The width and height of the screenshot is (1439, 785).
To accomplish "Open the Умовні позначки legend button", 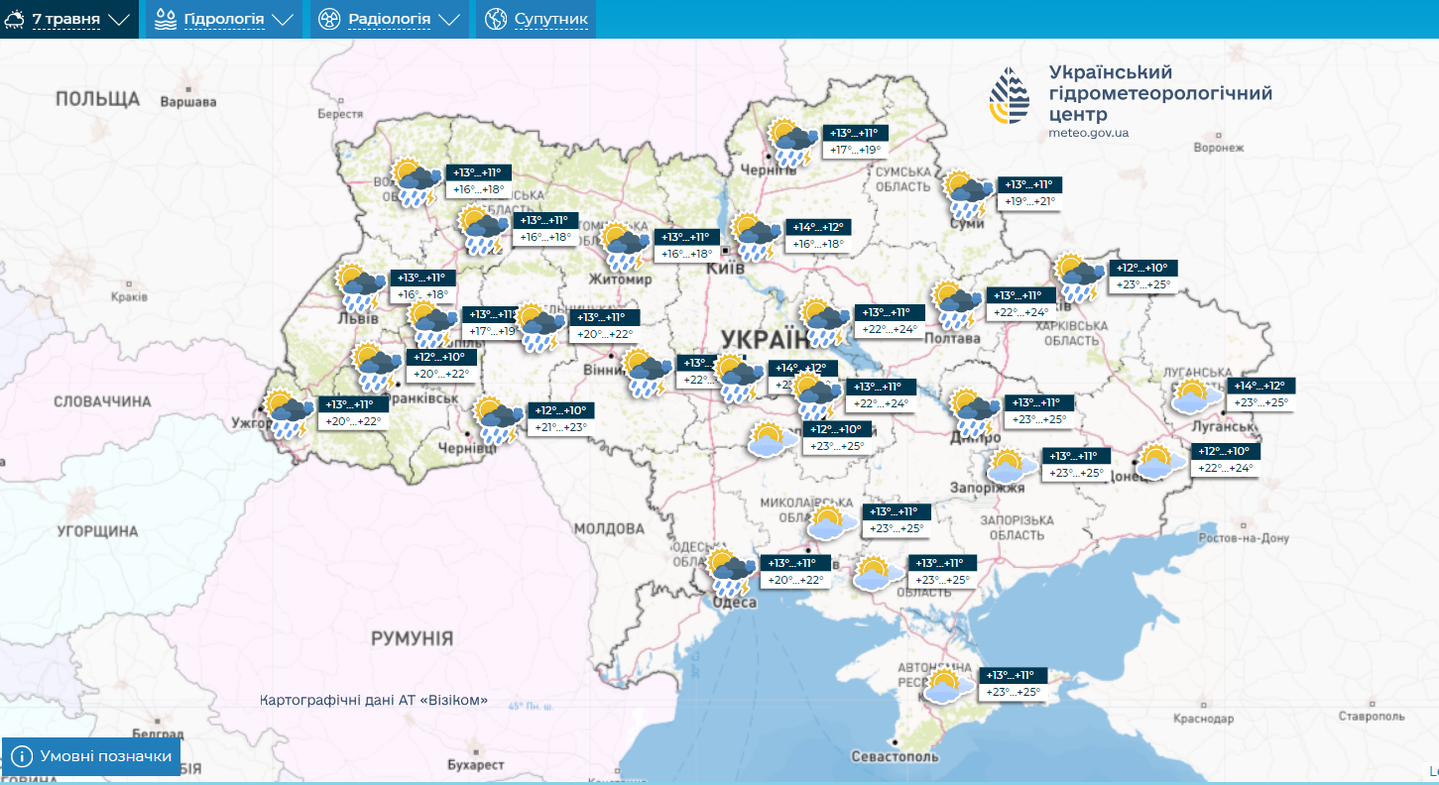I will (91, 756).
